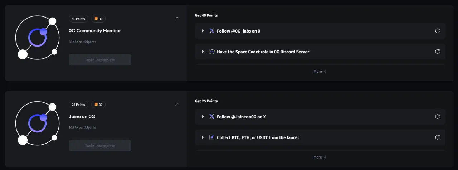Click the Discord icon on Space Cadet task
Screen dimensions: 458x170
click(212, 52)
